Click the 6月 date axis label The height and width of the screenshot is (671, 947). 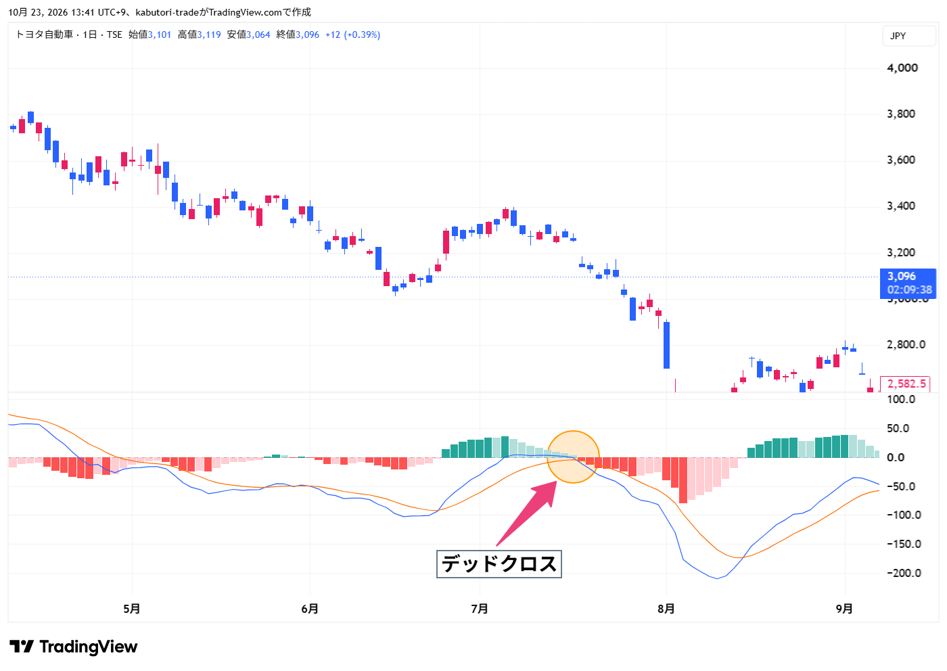(310, 609)
